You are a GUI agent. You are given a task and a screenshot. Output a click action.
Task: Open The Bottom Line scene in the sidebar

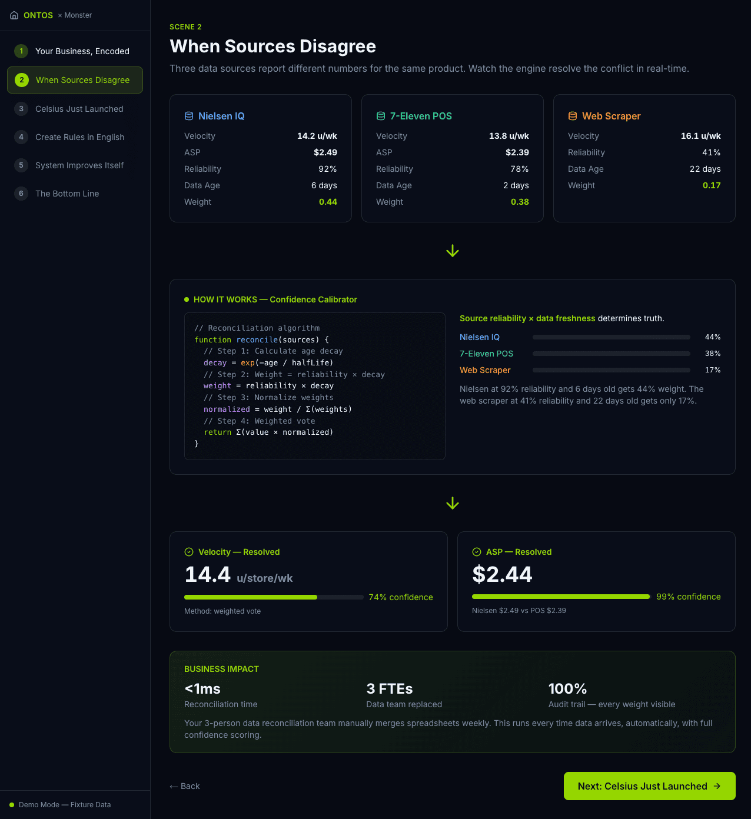(x=67, y=194)
